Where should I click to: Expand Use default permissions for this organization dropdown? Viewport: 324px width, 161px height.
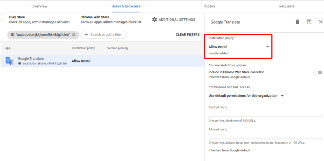coord(246,96)
